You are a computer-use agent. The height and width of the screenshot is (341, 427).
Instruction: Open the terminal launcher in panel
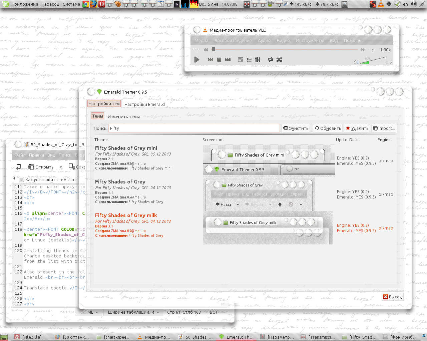pyautogui.click(x=177, y=4)
